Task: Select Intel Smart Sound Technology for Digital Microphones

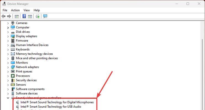Action: (57, 102)
